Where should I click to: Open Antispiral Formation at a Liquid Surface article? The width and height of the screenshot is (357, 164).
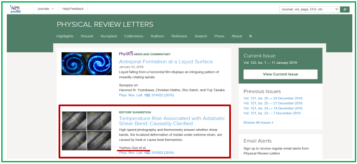pyautogui.click(x=166, y=62)
